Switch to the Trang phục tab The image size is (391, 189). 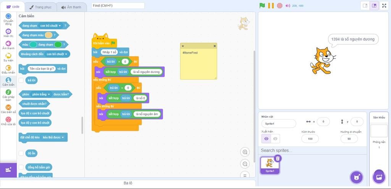pos(40,7)
